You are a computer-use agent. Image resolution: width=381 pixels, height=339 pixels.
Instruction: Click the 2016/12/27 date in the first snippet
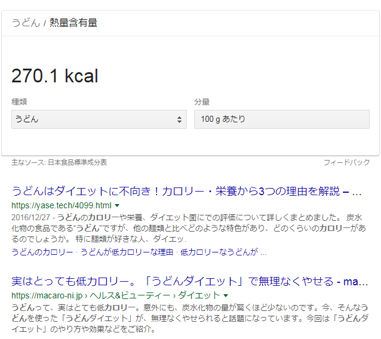31,217
